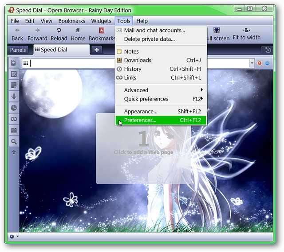Open Preferences from Tools menu

161,120
